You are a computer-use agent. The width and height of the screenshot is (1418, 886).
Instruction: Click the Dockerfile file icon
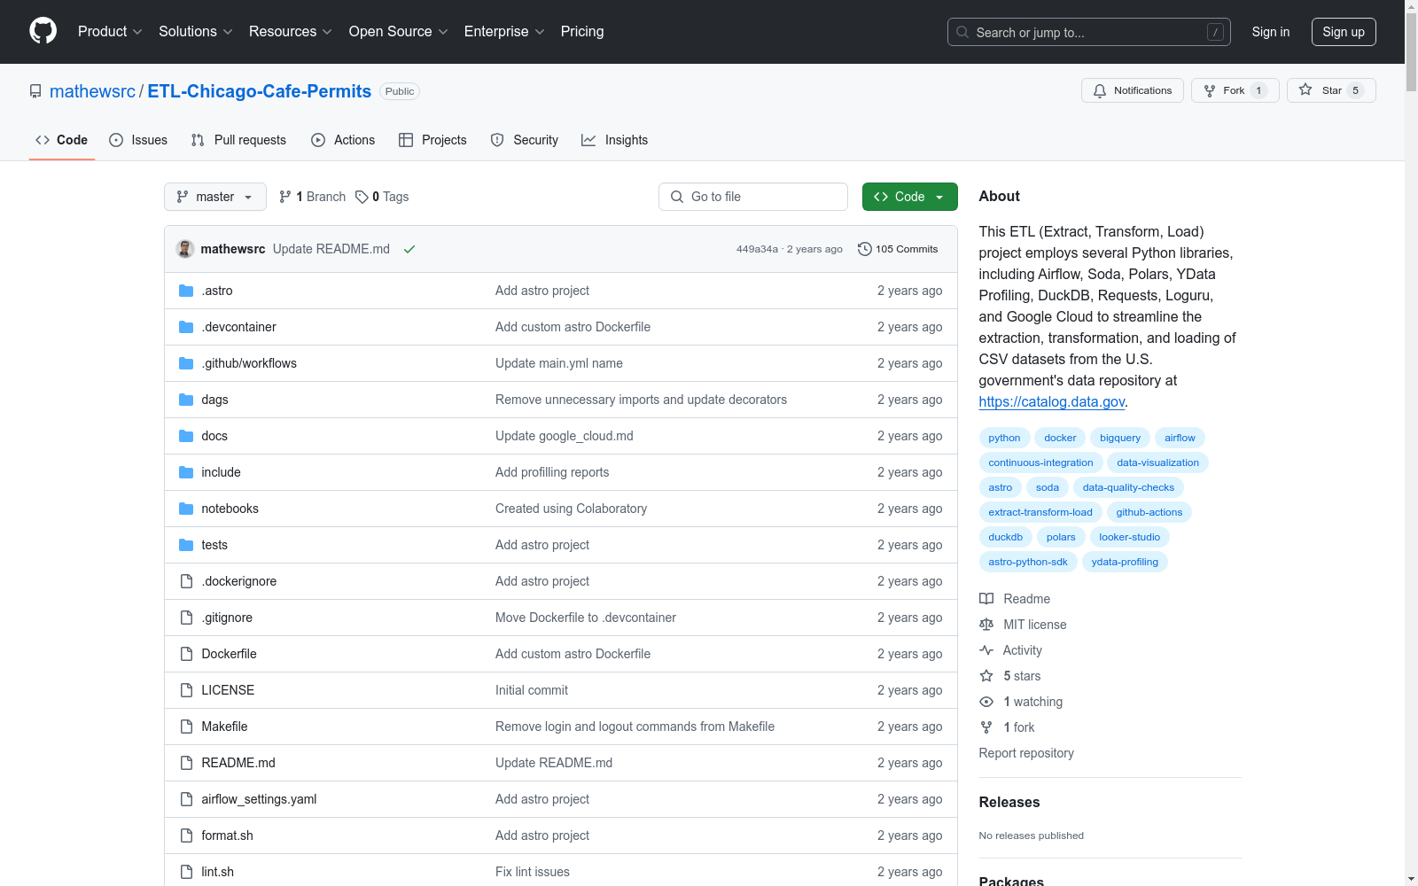pyautogui.click(x=186, y=654)
